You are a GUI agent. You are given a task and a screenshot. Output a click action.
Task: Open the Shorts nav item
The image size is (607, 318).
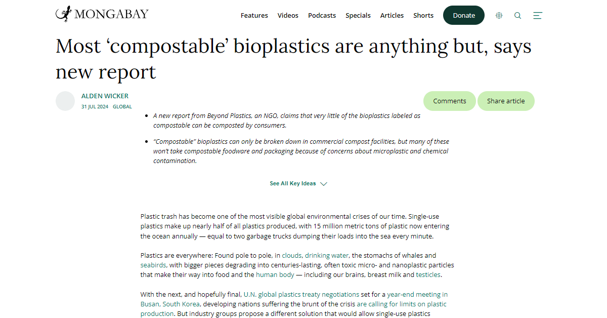pos(423,15)
